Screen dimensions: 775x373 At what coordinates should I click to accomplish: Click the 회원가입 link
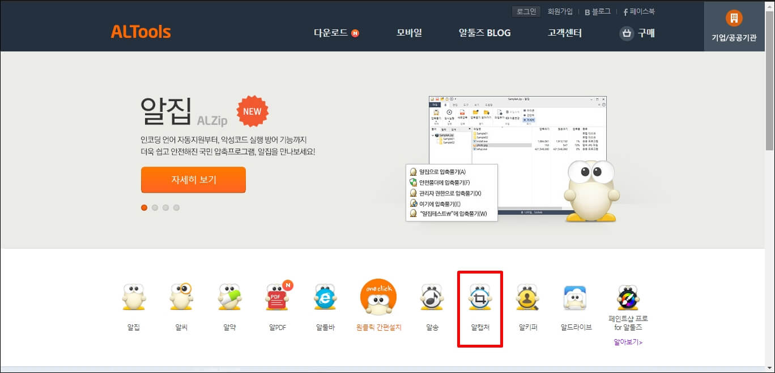560,11
